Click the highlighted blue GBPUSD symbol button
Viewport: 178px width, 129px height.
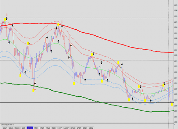tap(30, 128)
